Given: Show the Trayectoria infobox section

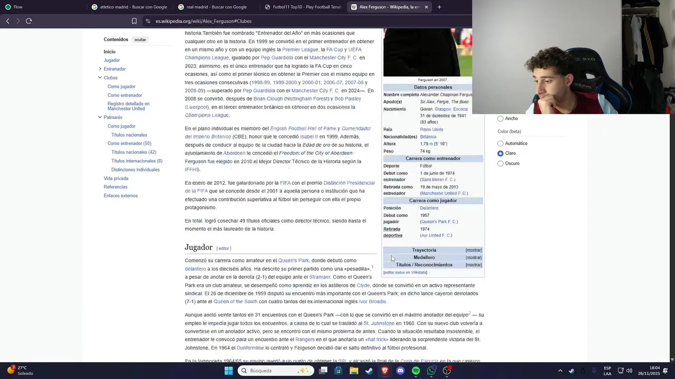Looking at the screenshot, I should (474, 250).
